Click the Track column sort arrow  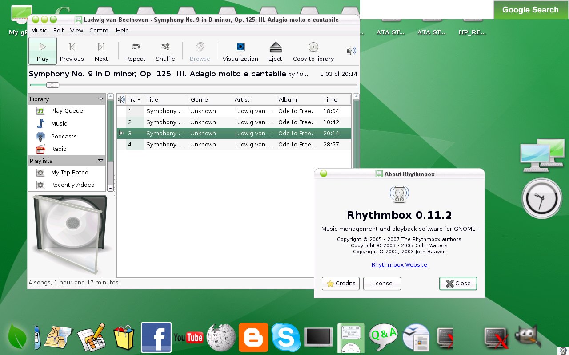pos(139,99)
